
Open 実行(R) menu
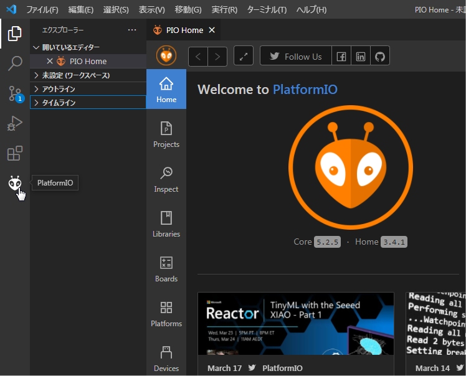[224, 9]
